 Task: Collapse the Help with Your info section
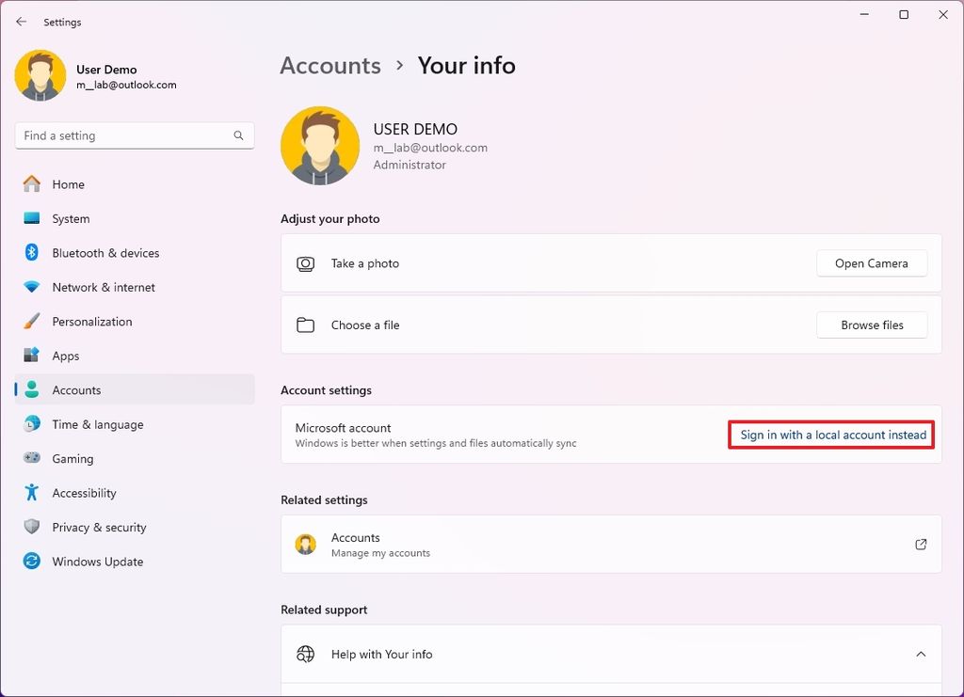coord(921,654)
